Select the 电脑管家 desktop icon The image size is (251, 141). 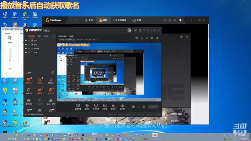point(15,15)
